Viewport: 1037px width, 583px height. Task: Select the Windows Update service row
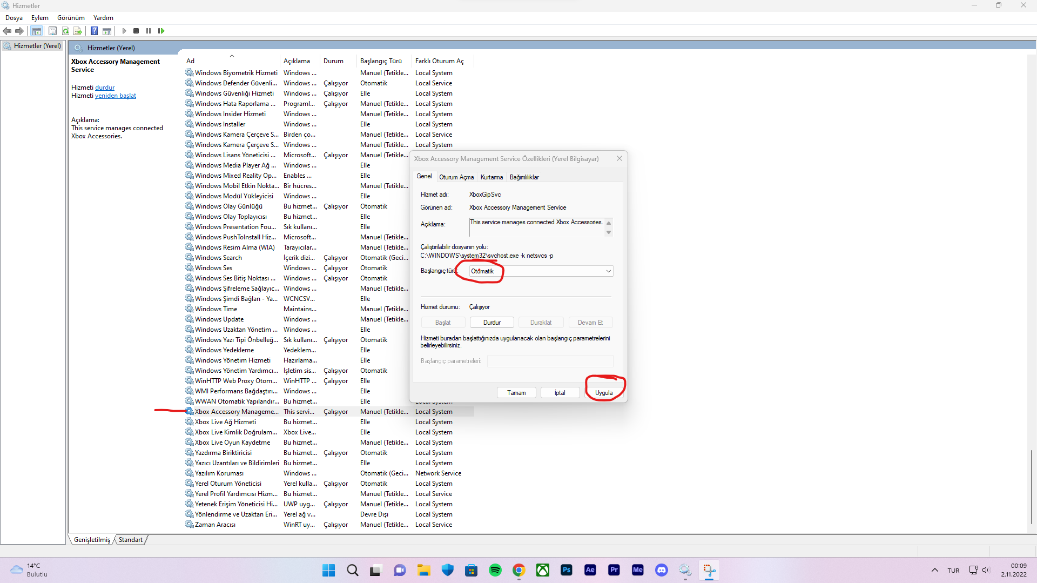329,319
